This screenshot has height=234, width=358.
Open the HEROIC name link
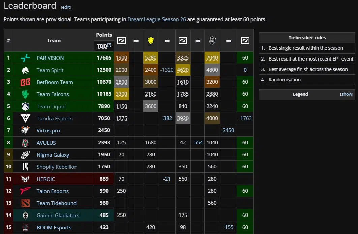[46, 179]
